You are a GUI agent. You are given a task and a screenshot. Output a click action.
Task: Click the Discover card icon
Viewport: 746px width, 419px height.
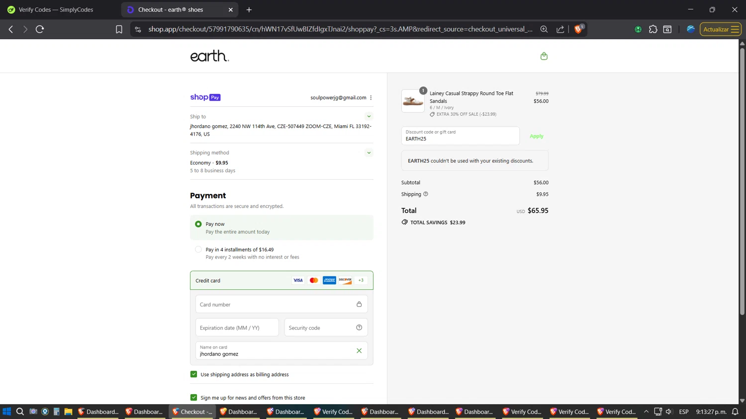point(345,280)
